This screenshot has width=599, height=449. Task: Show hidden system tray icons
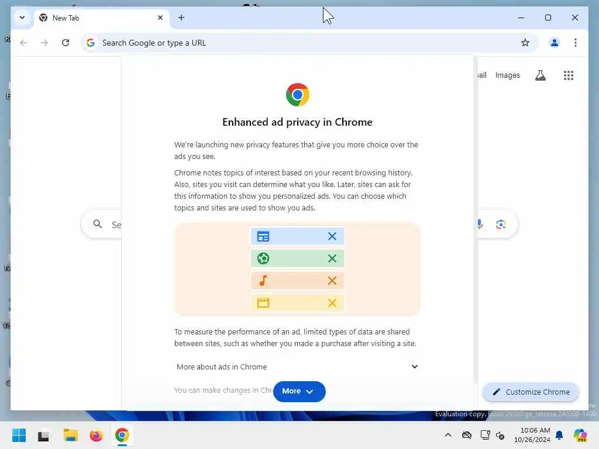coord(447,435)
